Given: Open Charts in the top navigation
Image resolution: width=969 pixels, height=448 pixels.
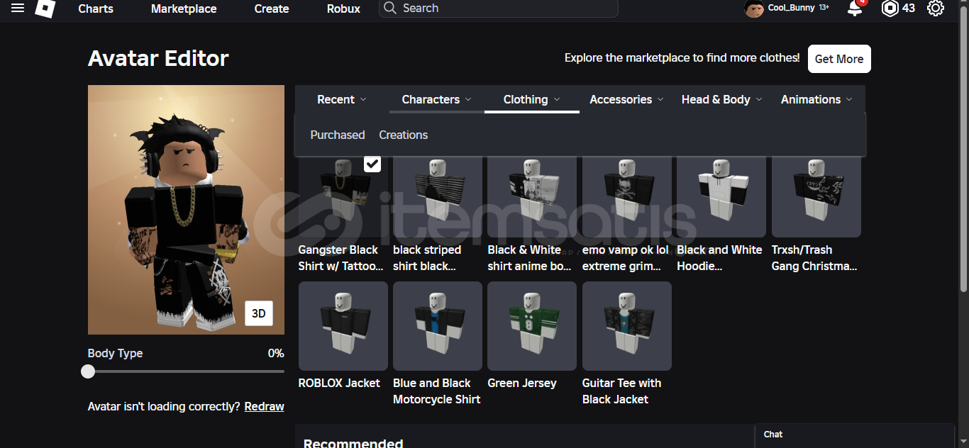Looking at the screenshot, I should [x=96, y=9].
